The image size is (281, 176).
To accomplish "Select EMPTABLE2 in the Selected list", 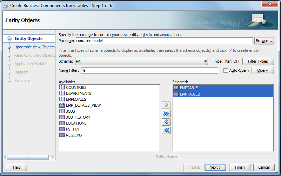I will click(223, 94).
